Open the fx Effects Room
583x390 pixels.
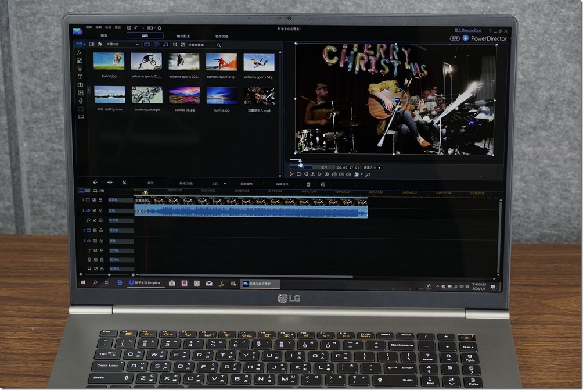point(79,52)
